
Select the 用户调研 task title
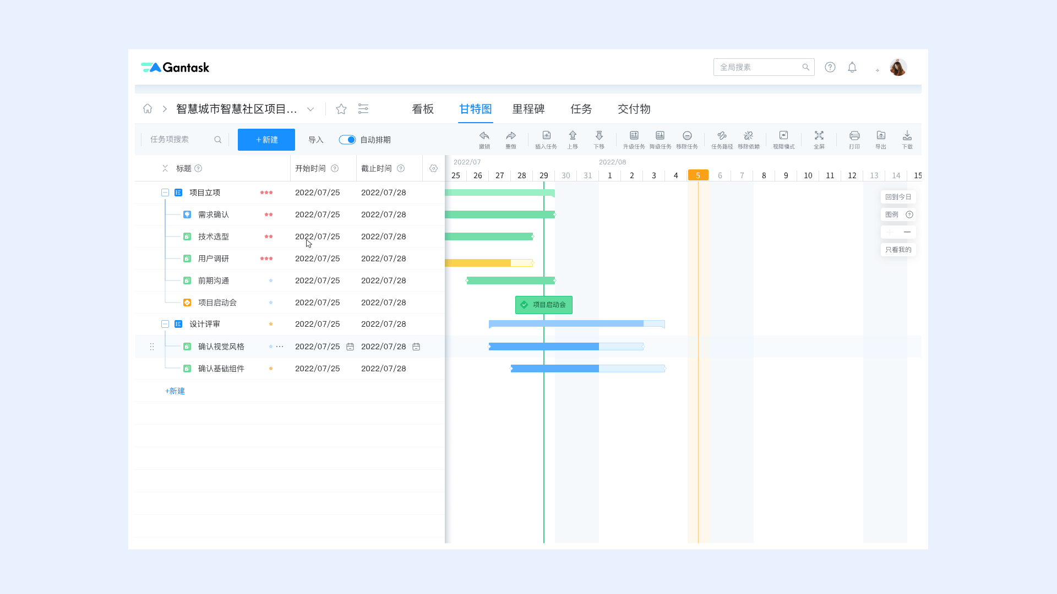pos(214,258)
